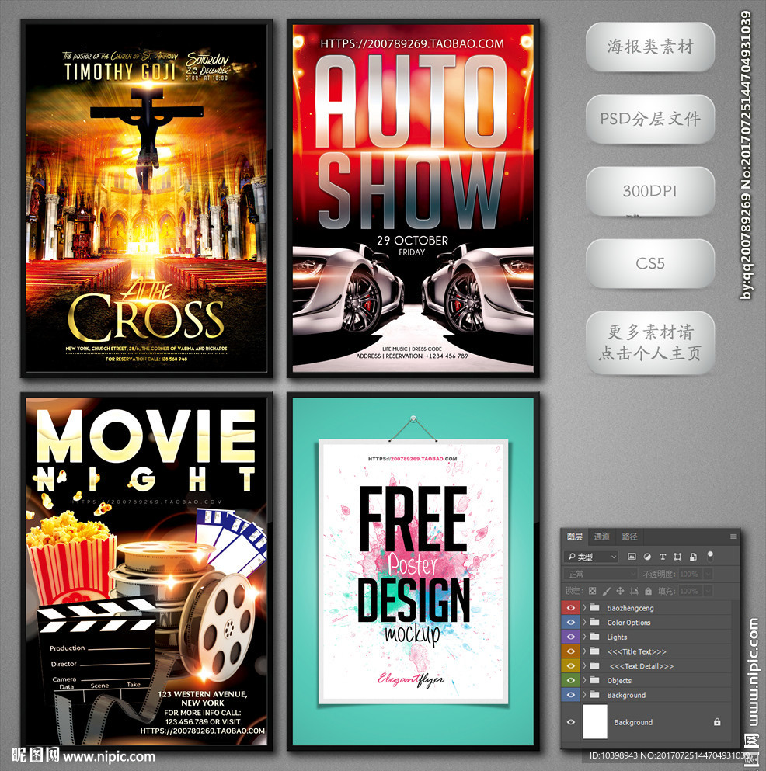Image resolution: width=766 pixels, height=771 pixels.
Task: Expand the <<<Title Text>>> group chevron
Action: [x=584, y=651]
